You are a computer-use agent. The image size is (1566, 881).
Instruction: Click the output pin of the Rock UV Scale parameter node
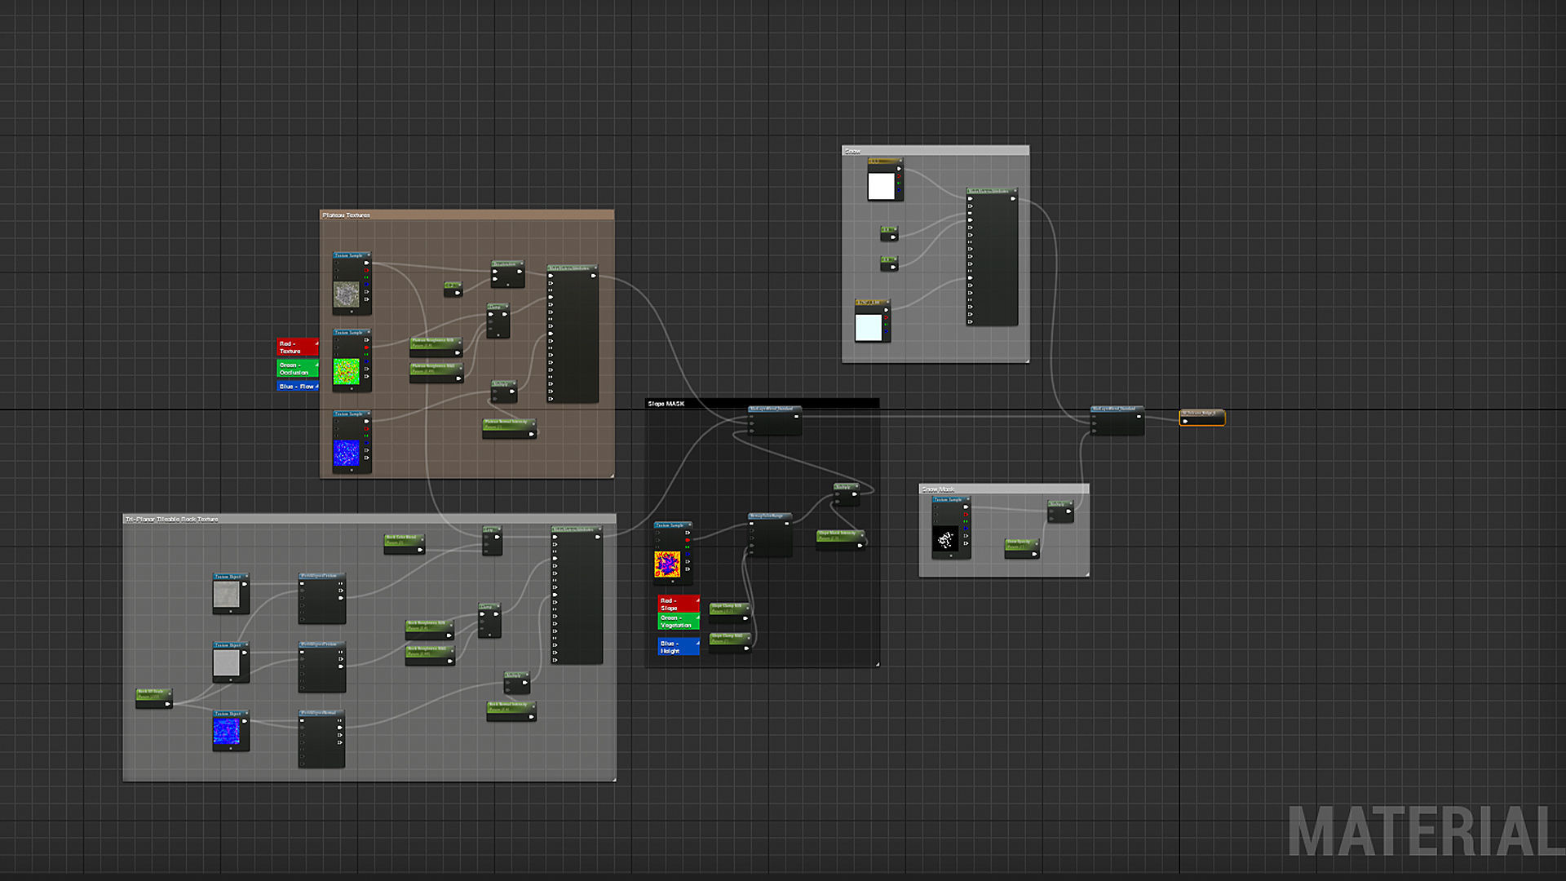click(x=167, y=703)
